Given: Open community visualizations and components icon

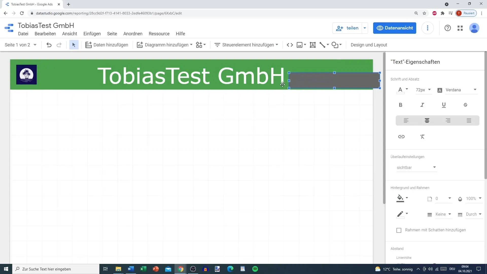Looking at the screenshot, I should (201, 45).
